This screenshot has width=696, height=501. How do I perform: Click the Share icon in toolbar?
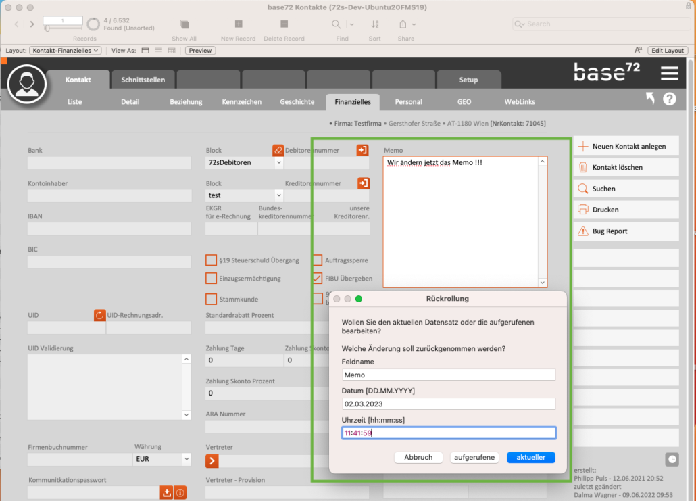(403, 24)
